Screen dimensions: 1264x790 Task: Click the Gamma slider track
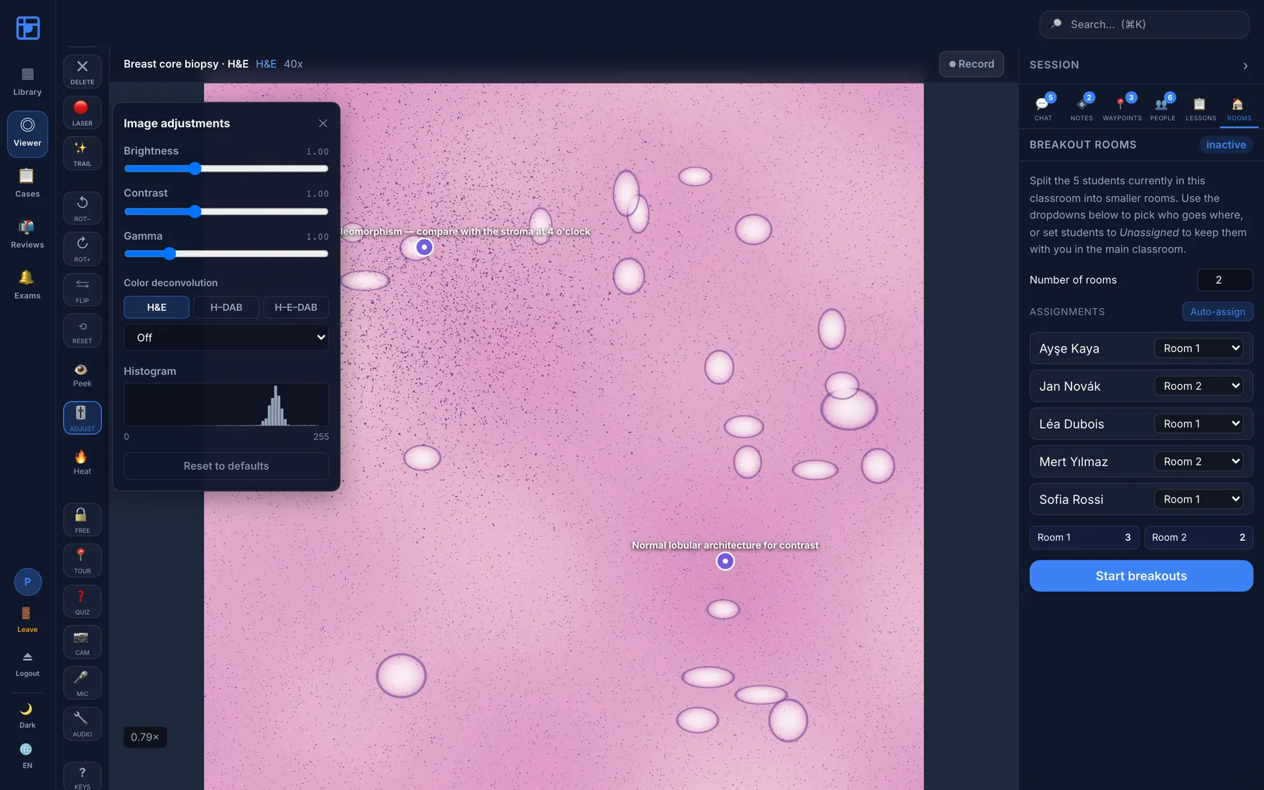[x=226, y=254]
